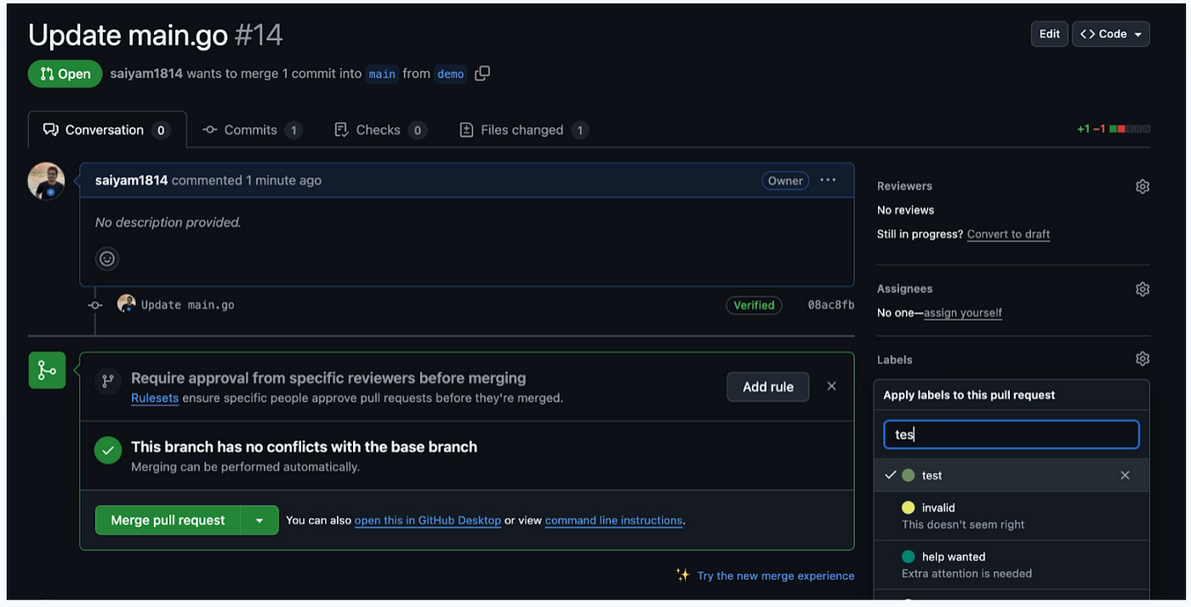The image size is (1191, 607).
Task: Open the Reviewers gear settings
Action: (1143, 186)
